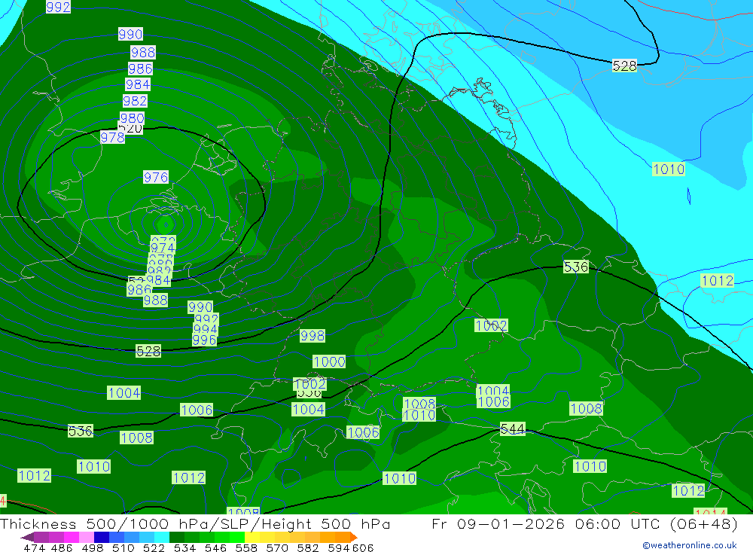This screenshot has width=753, height=552.
Task: Select the bright yellow legend swatch
Action: pyautogui.click(x=252, y=537)
